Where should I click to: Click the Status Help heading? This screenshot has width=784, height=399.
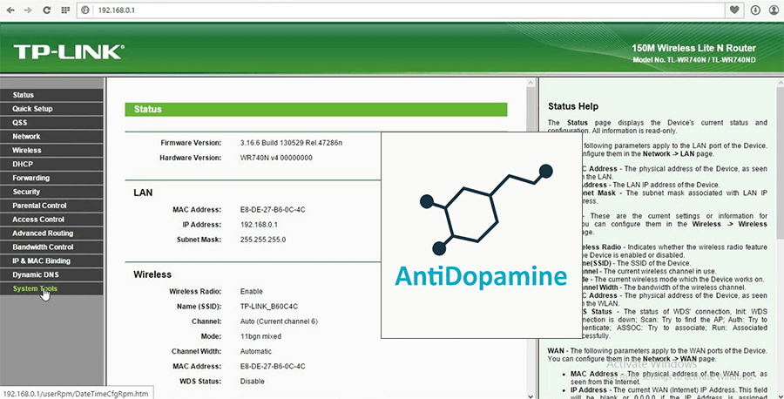click(x=573, y=106)
